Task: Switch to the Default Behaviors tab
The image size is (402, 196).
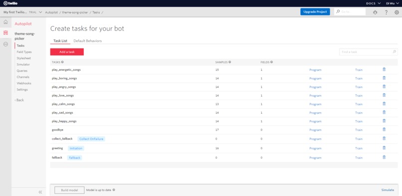Action: [x=88, y=41]
